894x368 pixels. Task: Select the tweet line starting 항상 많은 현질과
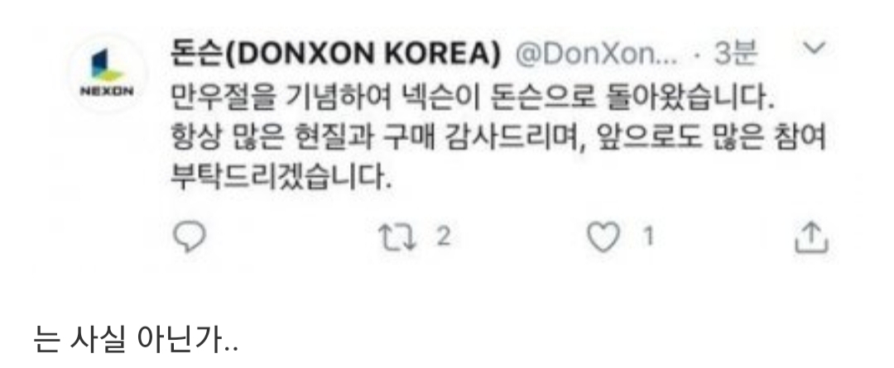click(x=499, y=140)
